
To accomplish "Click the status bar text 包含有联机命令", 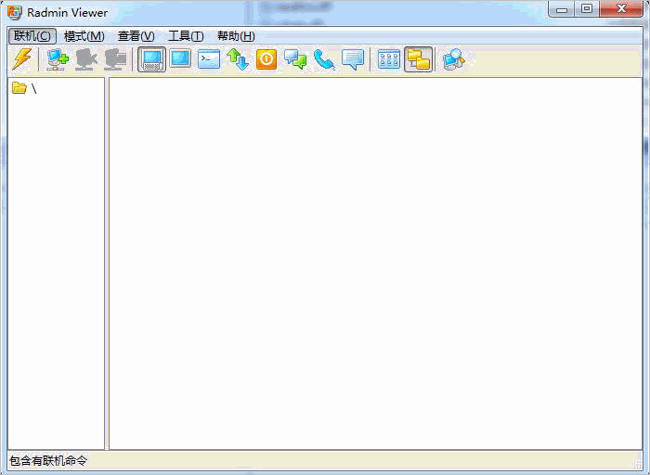I will (x=48, y=460).
